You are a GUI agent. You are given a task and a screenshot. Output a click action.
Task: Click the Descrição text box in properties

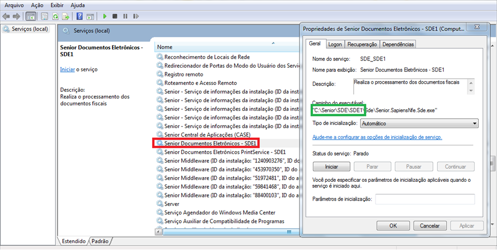(x=411, y=86)
